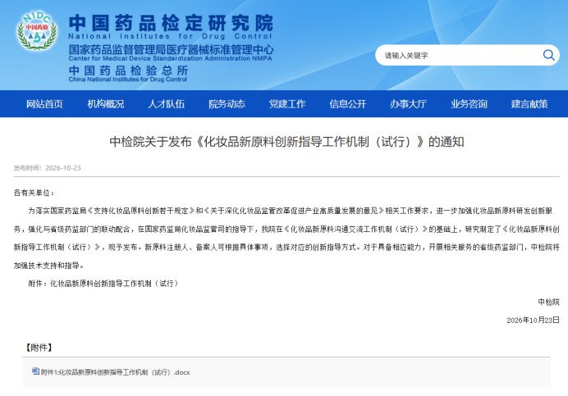This screenshot has width=568, height=396.
Task: Click the 中检院 signature text
Action: click(548, 302)
